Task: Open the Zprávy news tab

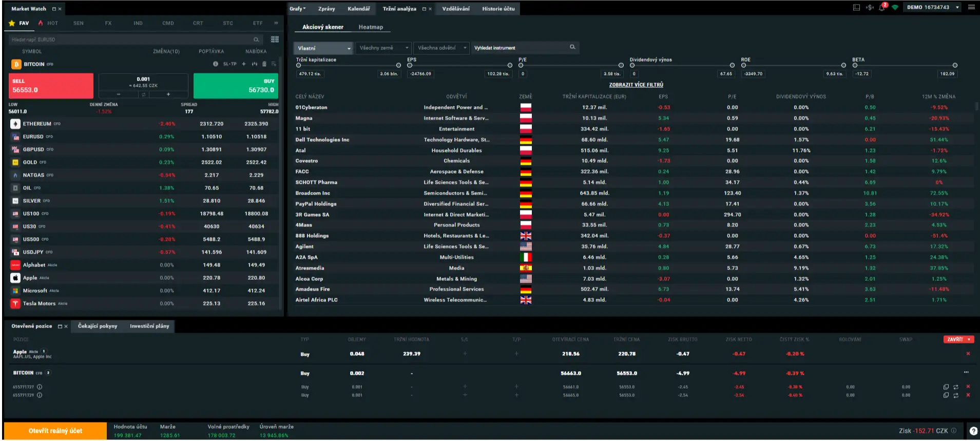Action: pos(326,9)
